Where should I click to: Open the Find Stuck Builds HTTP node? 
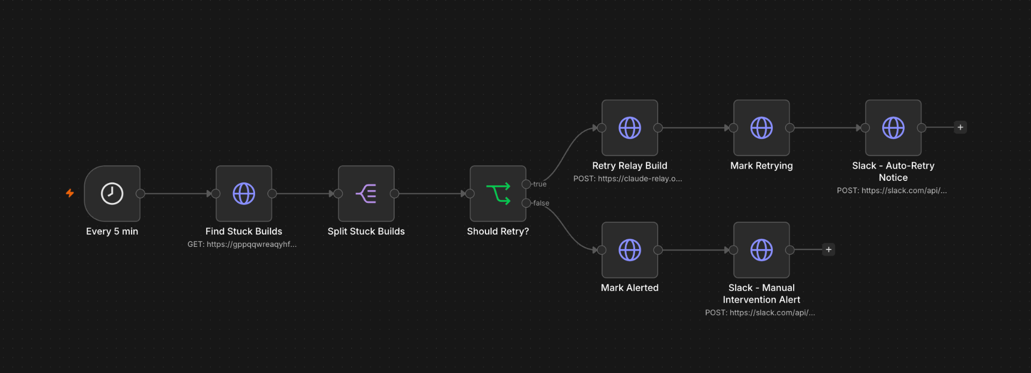tap(244, 193)
